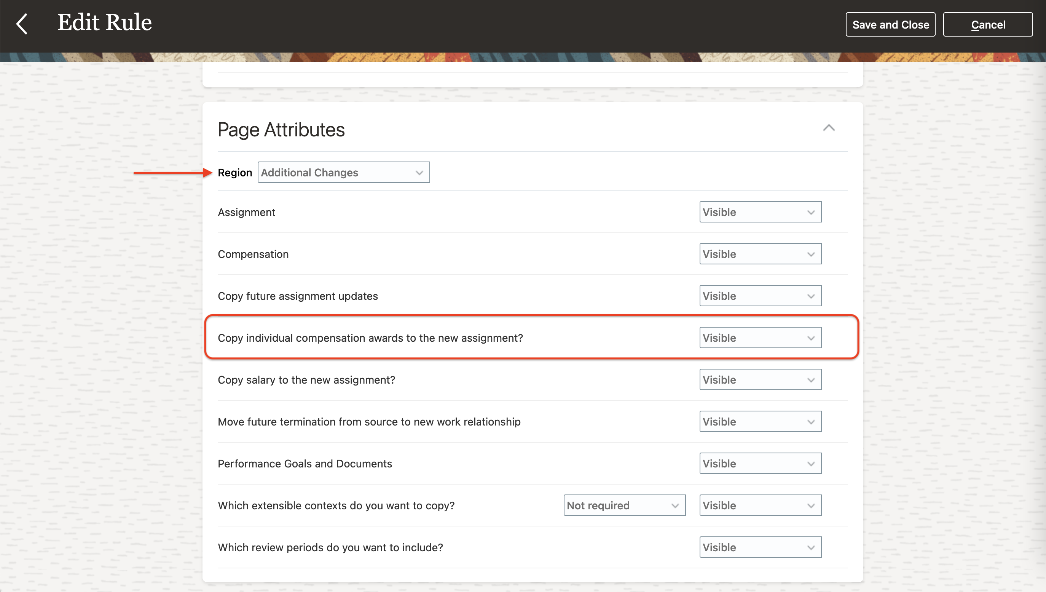Click the chevron arrow on the Compensation dropdown
This screenshot has width=1046, height=592.
pos(811,254)
